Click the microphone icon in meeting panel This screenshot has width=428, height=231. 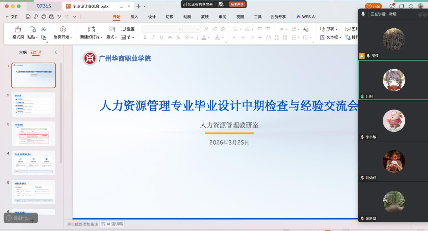tap(363, 14)
